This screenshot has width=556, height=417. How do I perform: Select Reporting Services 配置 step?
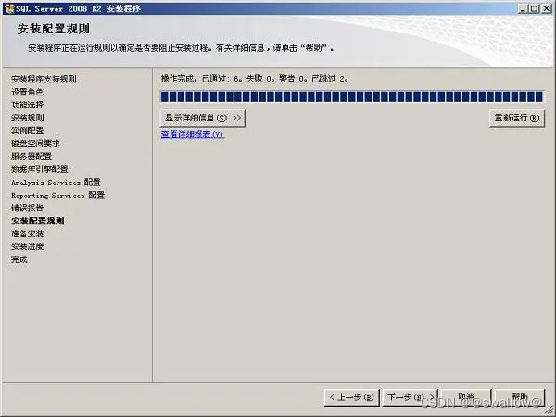(57, 195)
